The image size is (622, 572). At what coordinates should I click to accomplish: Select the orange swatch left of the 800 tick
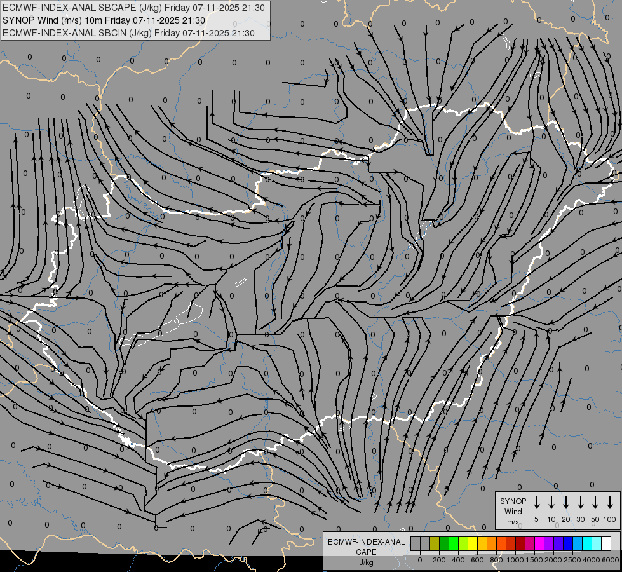tap(492, 543)
